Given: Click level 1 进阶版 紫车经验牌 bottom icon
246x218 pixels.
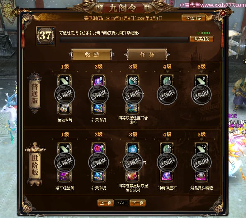Looking at the screenshot, I should pos(65,176).
